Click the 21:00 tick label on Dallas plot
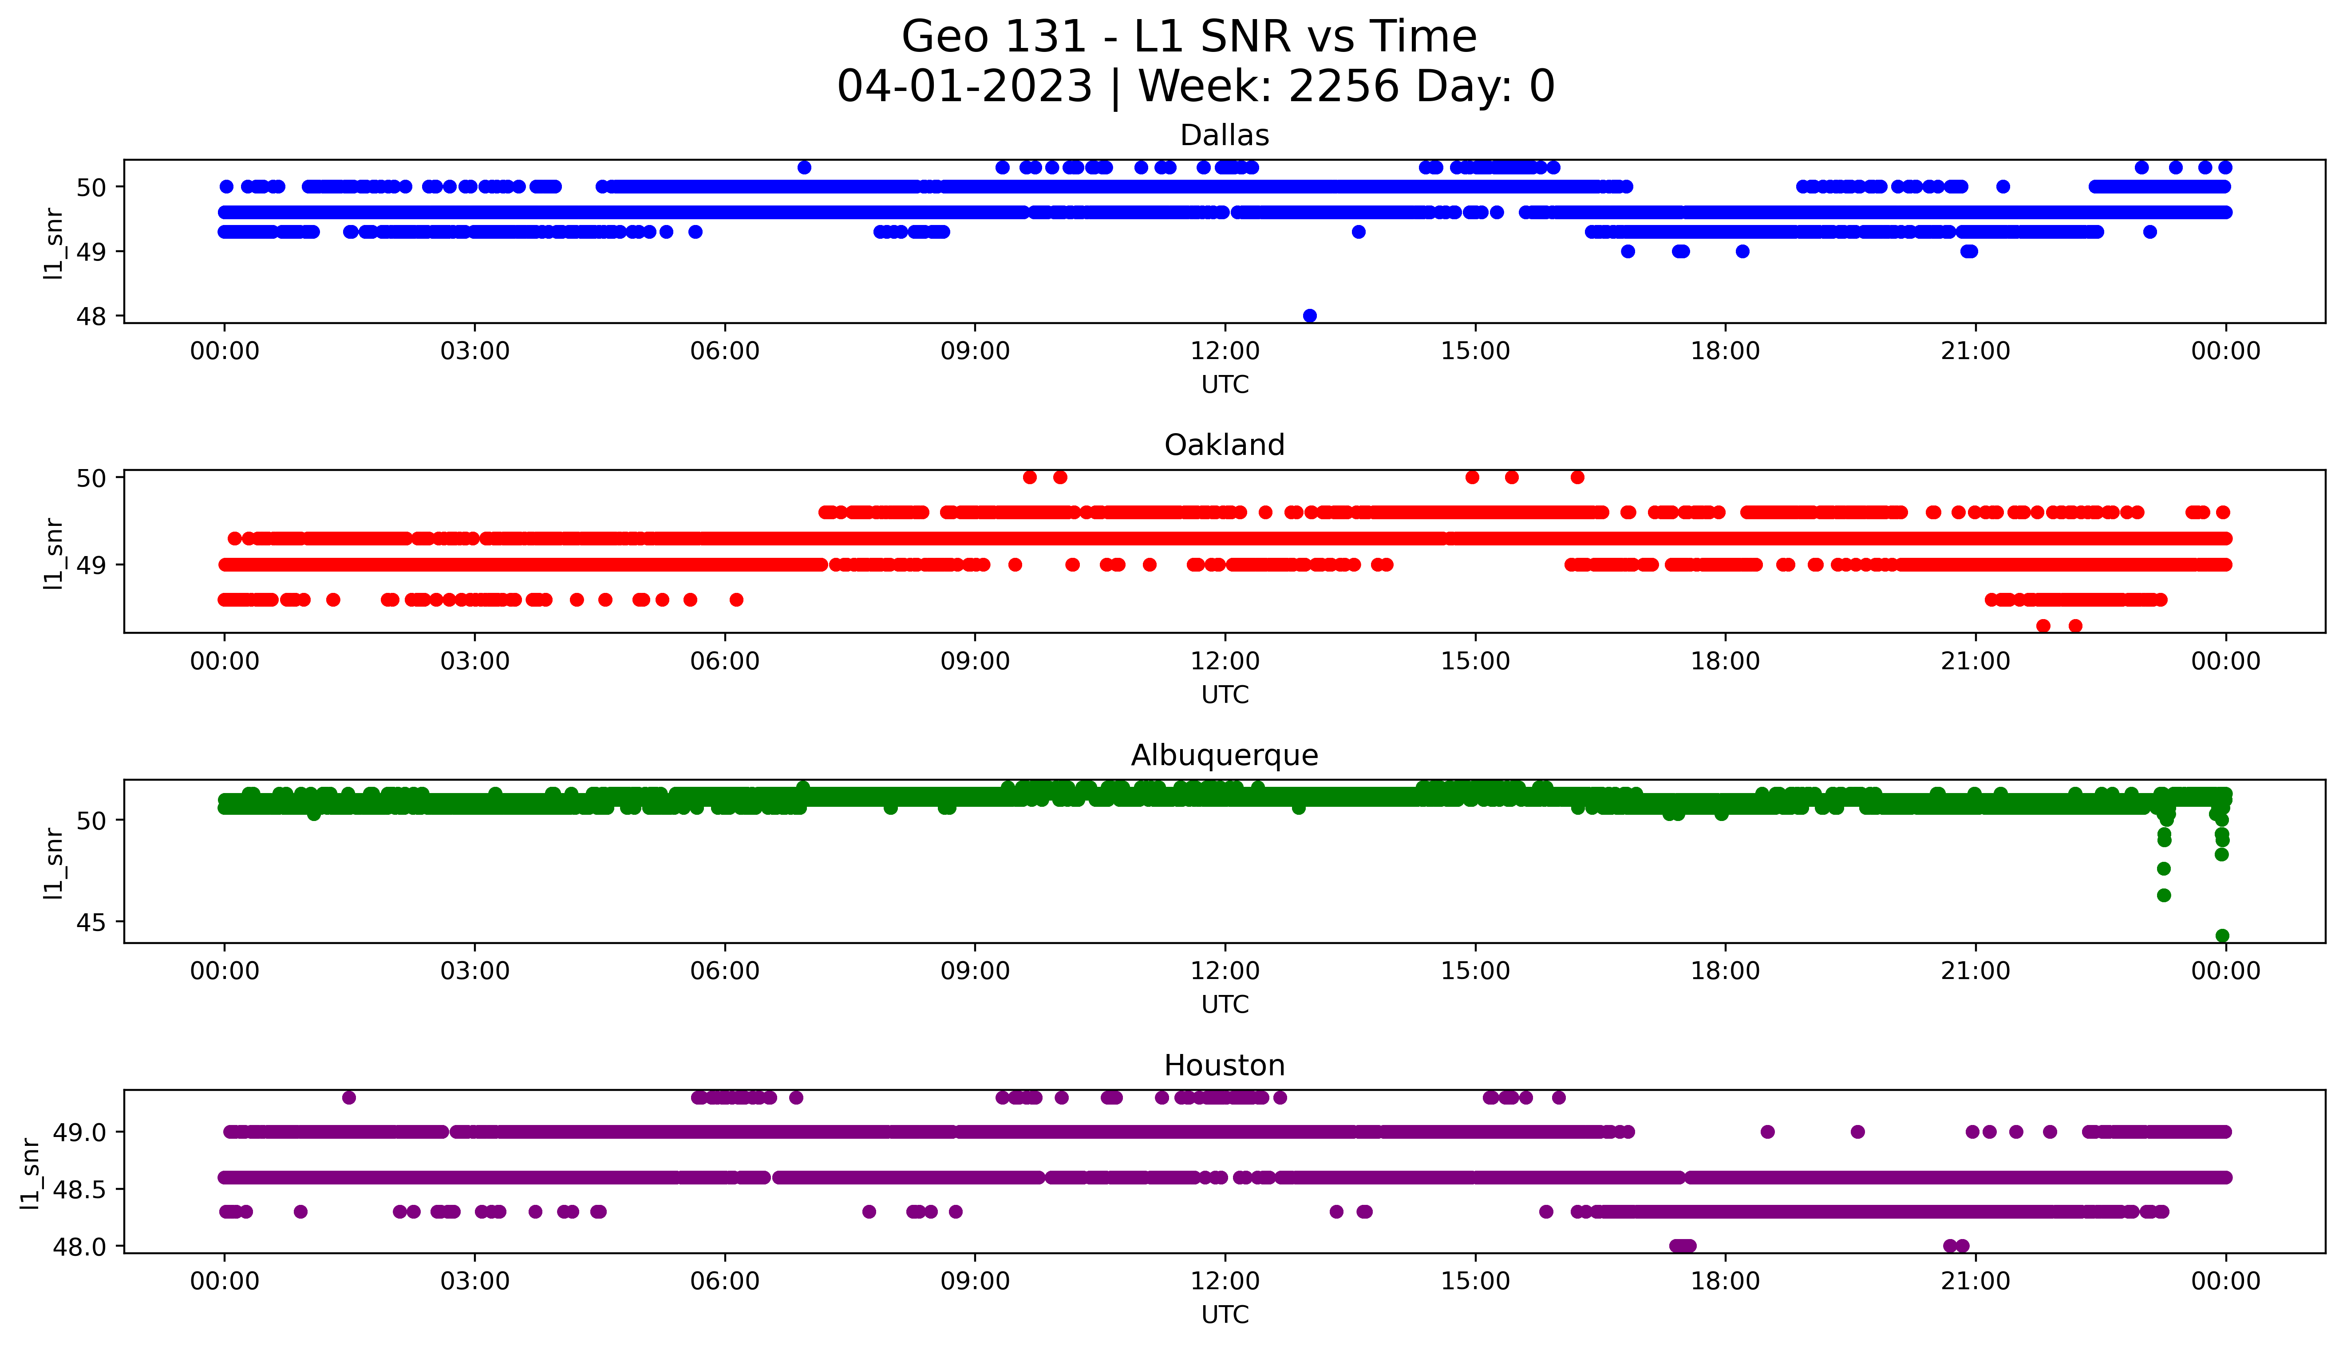Viewport: 2343px width, 1346px height. [1976, 352]
